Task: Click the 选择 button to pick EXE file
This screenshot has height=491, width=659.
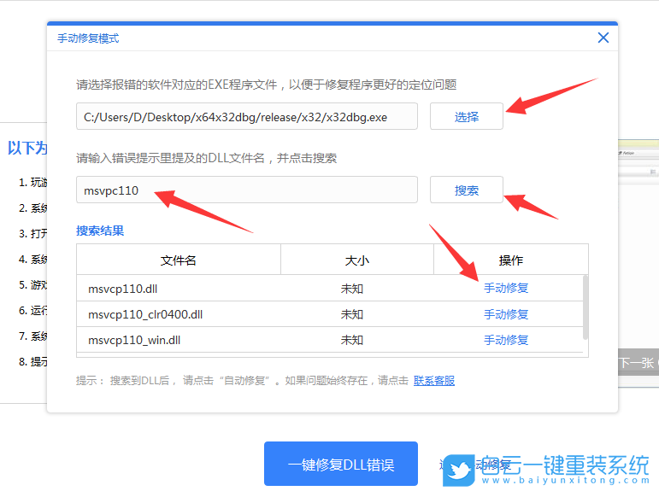Action: click(x=466, y=117)
